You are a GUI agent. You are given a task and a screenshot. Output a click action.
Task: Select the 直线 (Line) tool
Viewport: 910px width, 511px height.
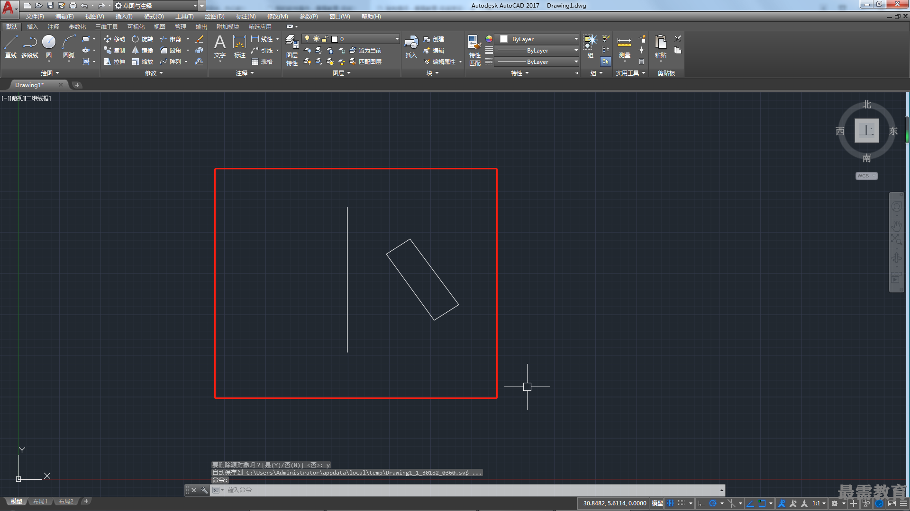tap(10, 46)
